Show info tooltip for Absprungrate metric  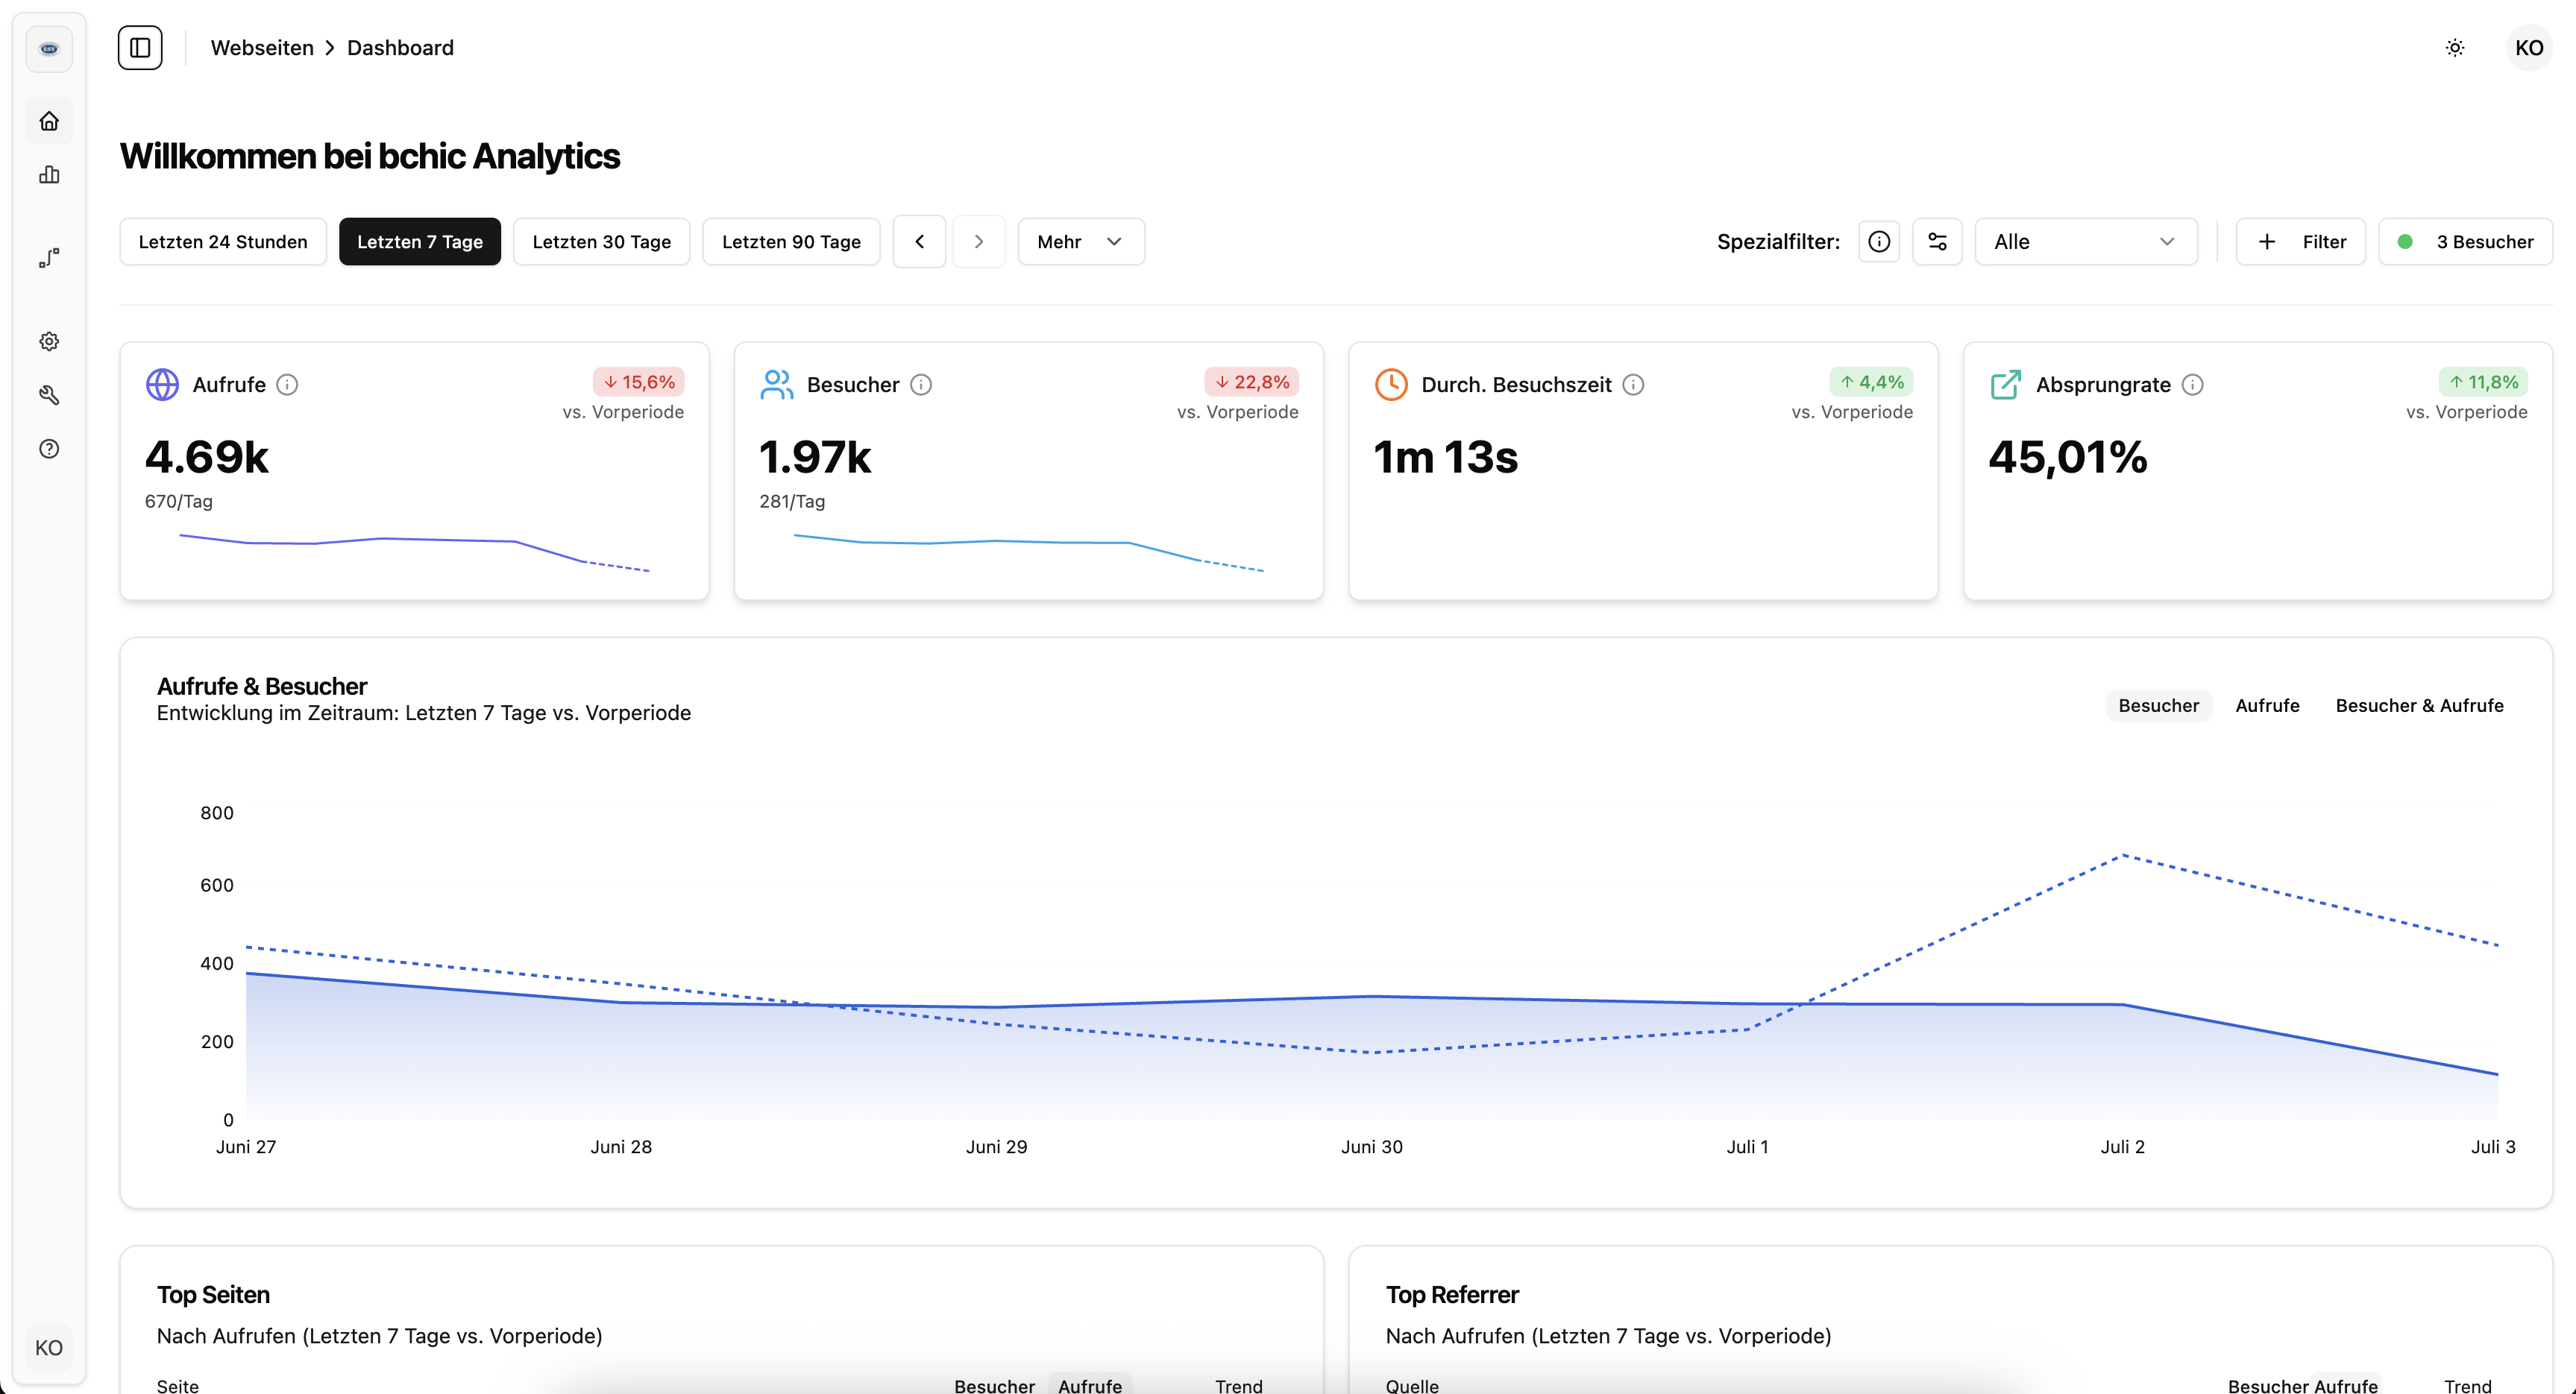[2194, 385]
